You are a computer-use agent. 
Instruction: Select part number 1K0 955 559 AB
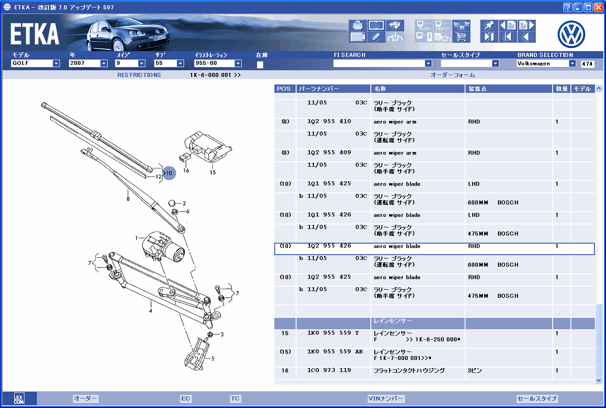click(335, 352)
